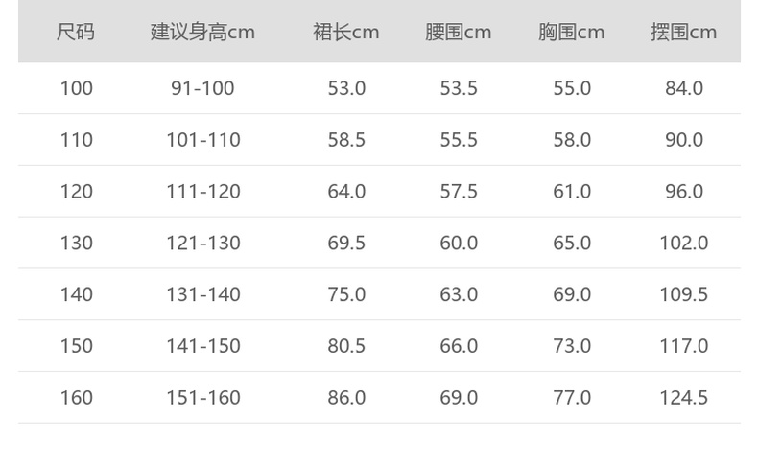Viewport: 758px width, 465px height.
Task: Click the 摆围cm column header
Action: tap(683, 32)
